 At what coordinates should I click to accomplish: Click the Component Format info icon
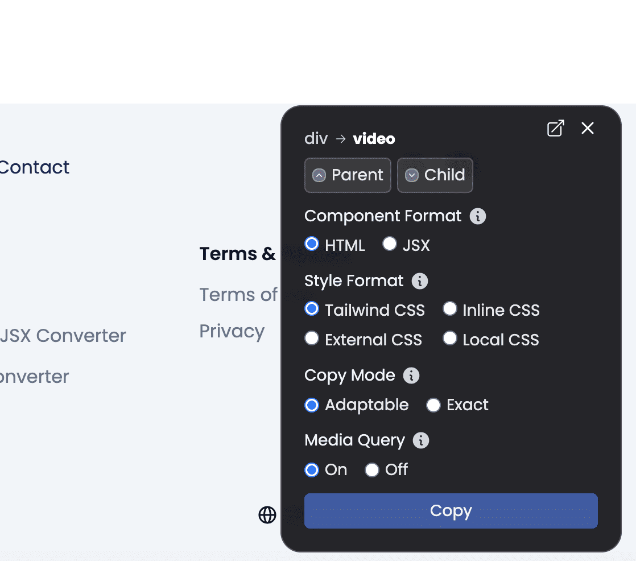click(478, 216)
